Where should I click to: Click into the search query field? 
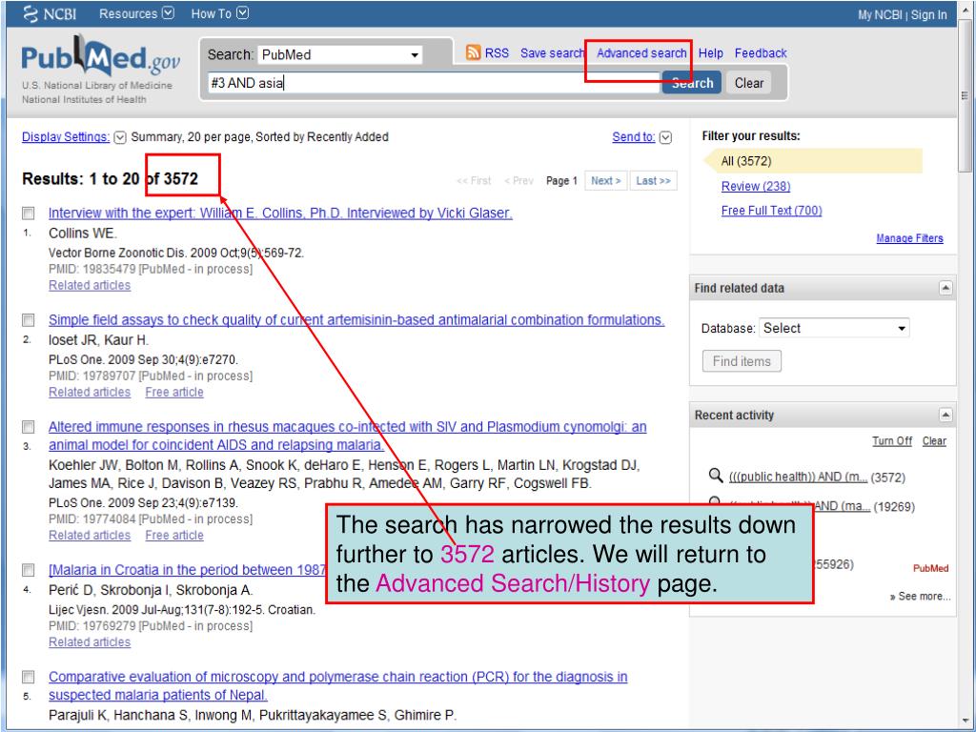pyautogui.click(x=434, y=83)
